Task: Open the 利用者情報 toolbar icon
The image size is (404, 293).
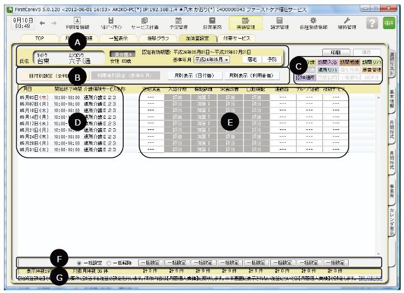Action: tap(77, 21)
